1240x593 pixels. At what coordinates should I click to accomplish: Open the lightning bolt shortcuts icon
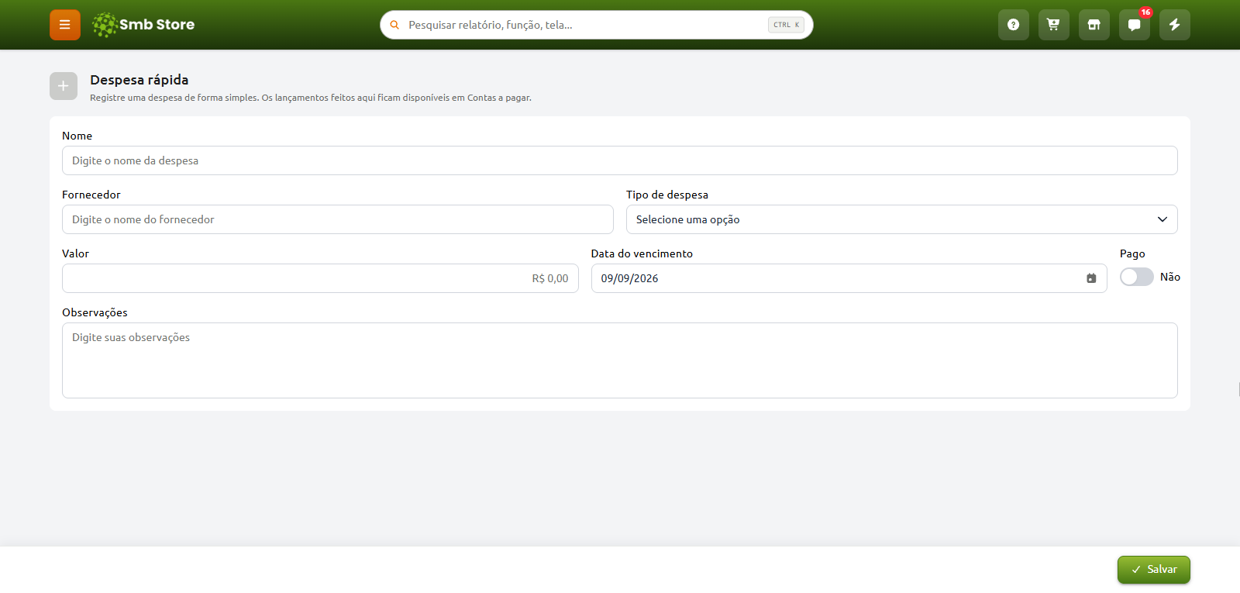[1175, 25]
